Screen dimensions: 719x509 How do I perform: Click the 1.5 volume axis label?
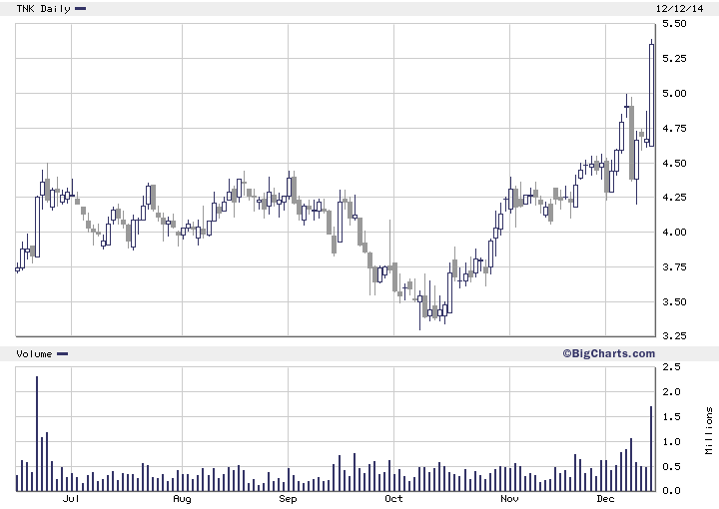pos(672,417)
